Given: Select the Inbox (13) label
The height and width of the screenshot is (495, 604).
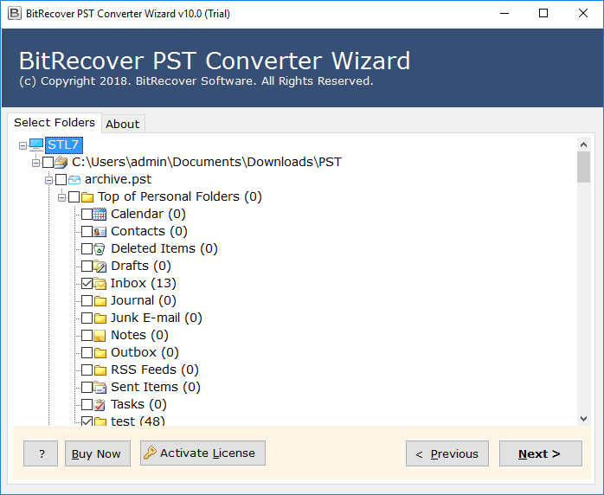Looking at the screenshot, I should tap(144, 283).
